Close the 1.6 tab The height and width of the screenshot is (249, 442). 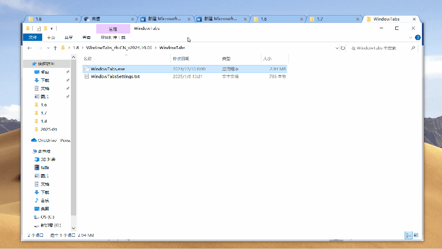click(301, 19)
